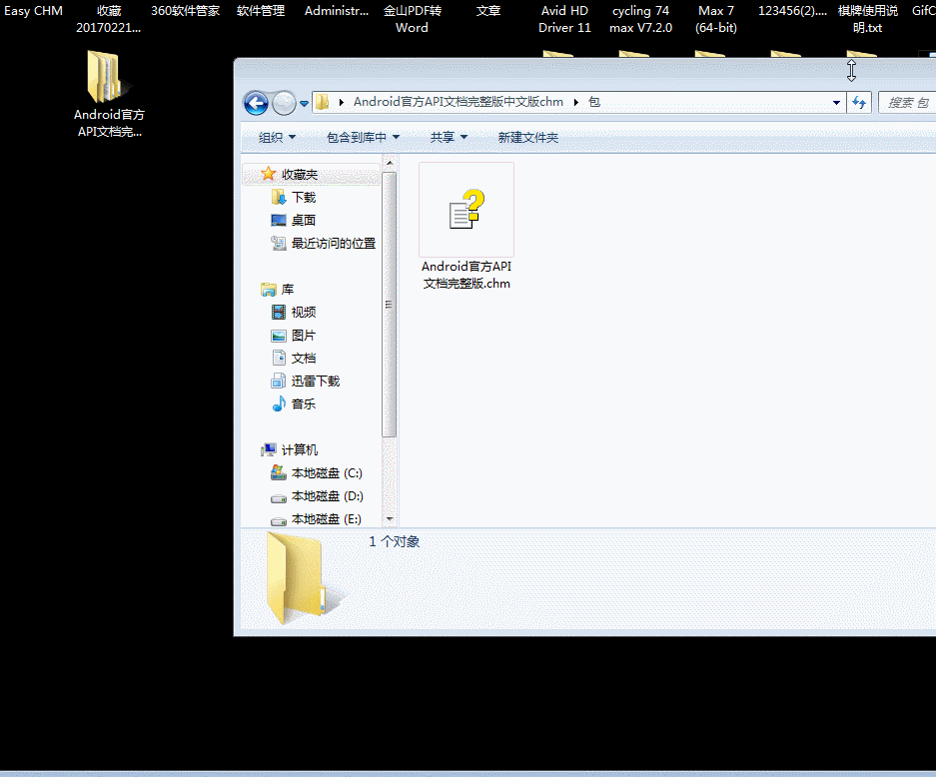Click the 最近访问的位置 icon
Screen dimensions: 936x777
click(278, 243)
